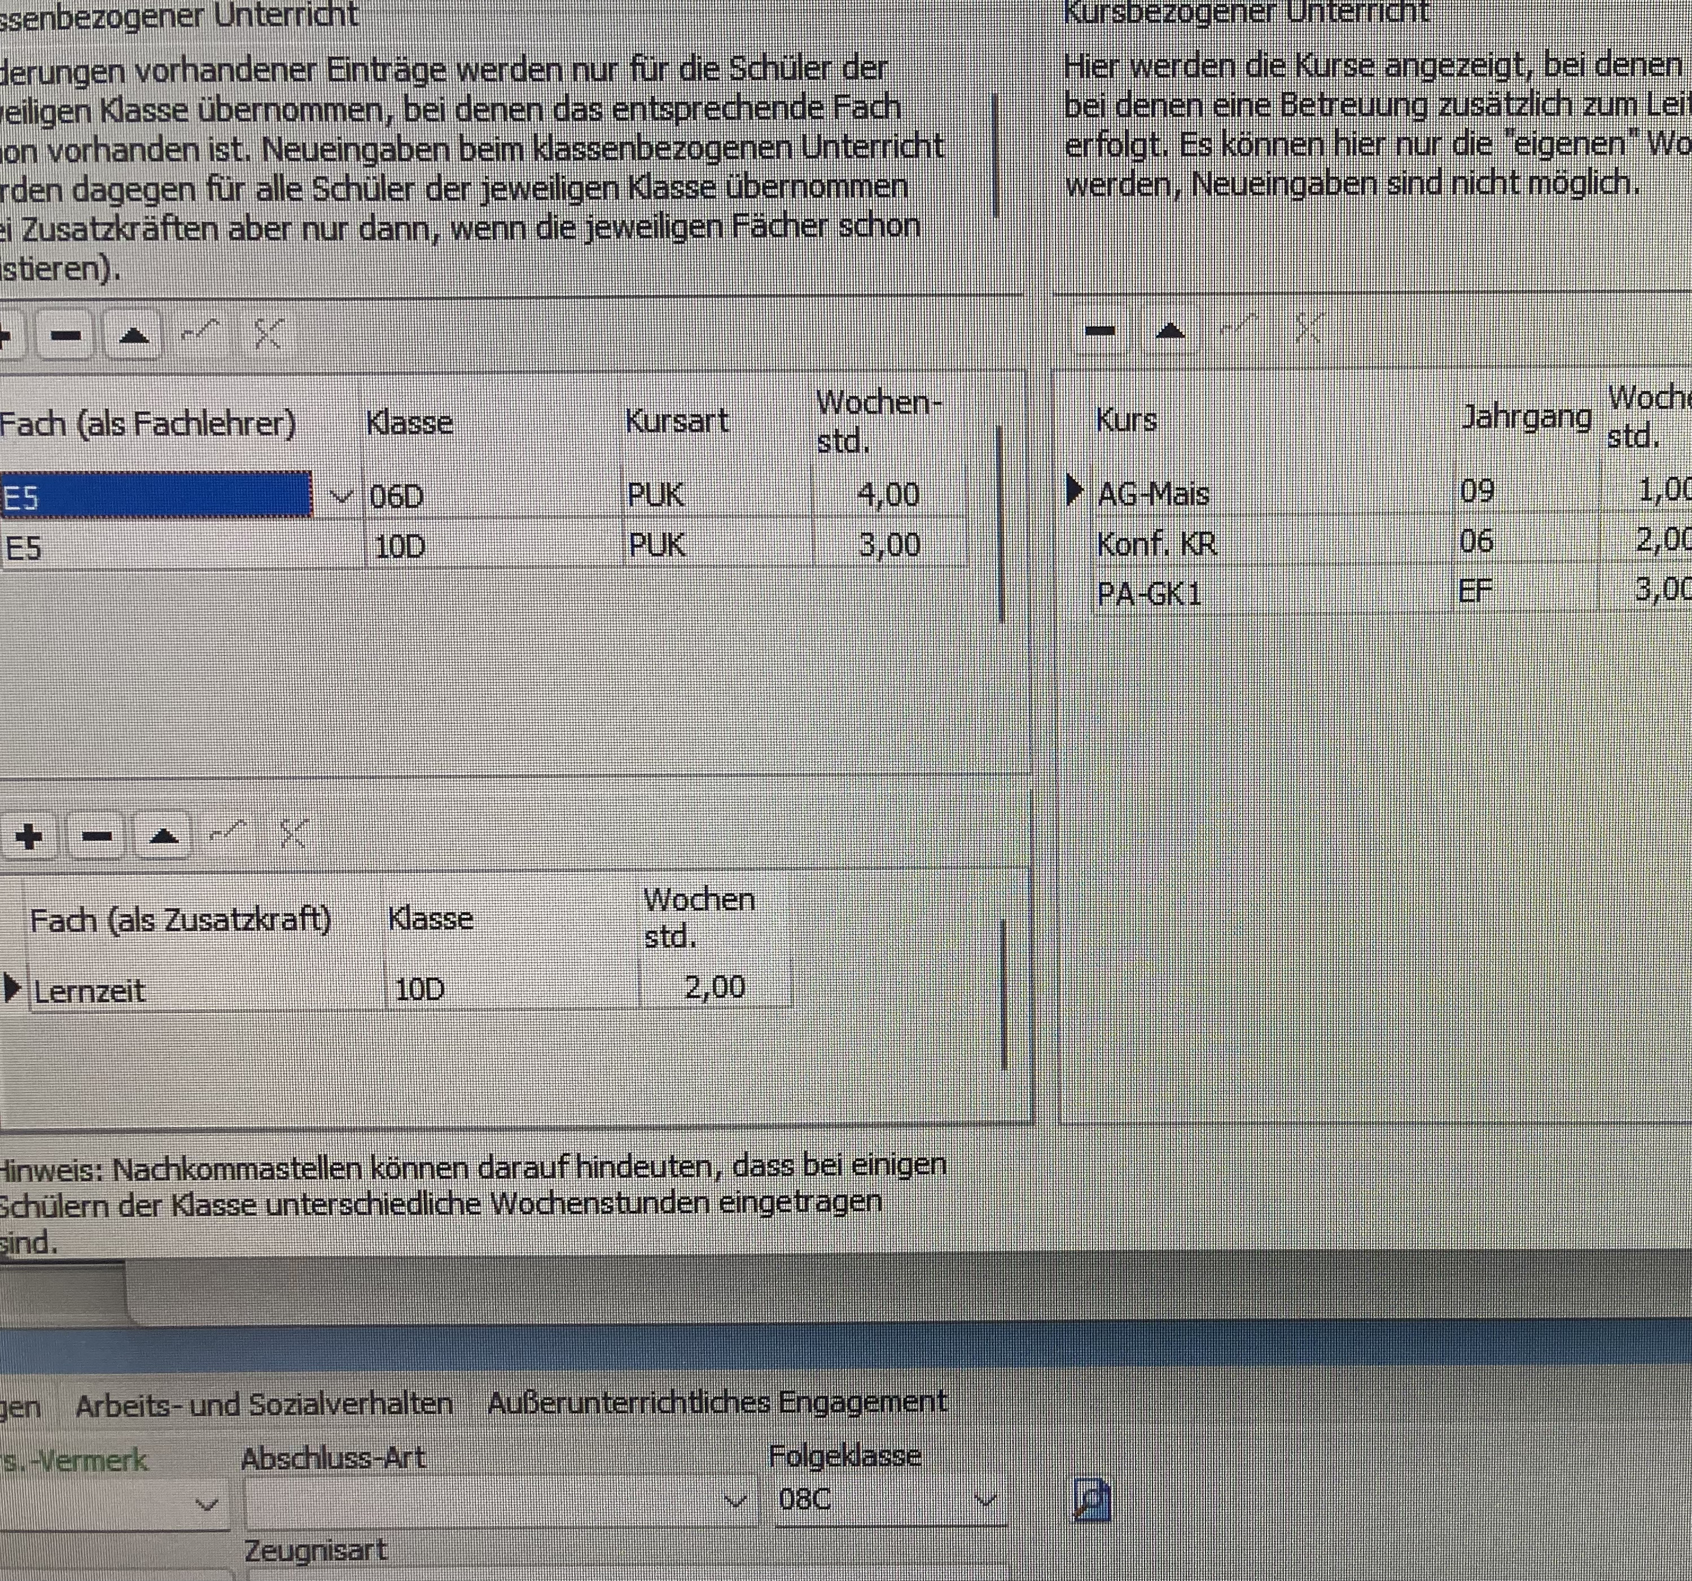
Task: Click value 3,00 in E5 10D row
Action: point(889,544)
